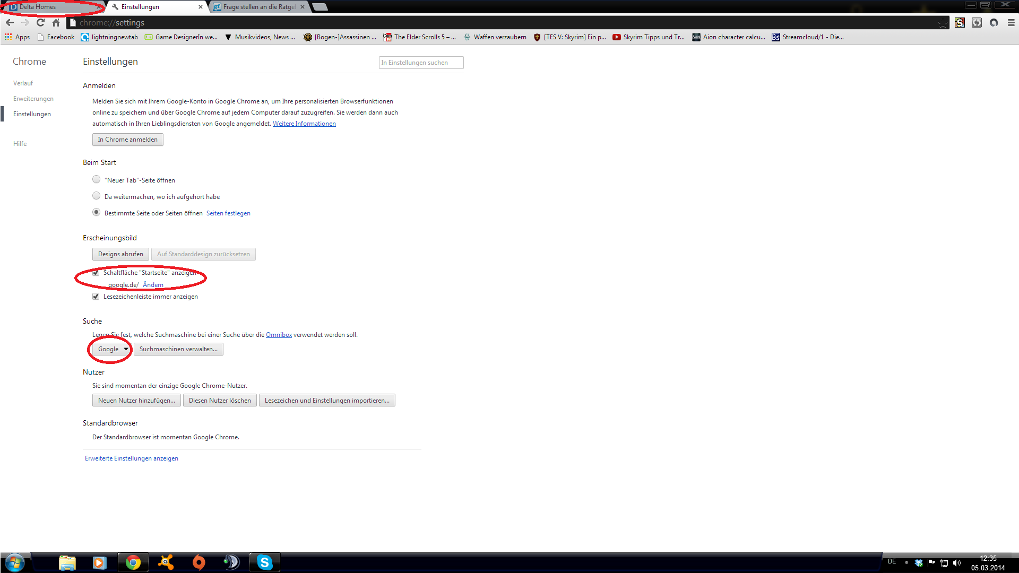The height and width of the screenshot is (573, 1019).
Task: Open Verlauf in the Chrome sidebar
Action: click(23, 83)
